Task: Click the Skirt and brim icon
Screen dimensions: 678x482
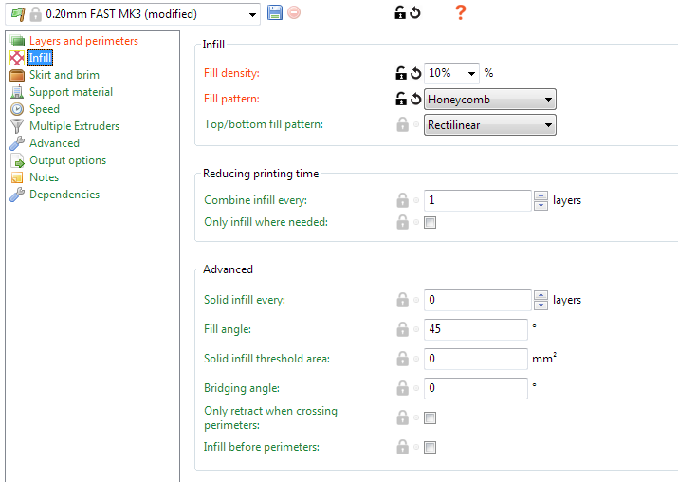Action: (x=17, y=75)
